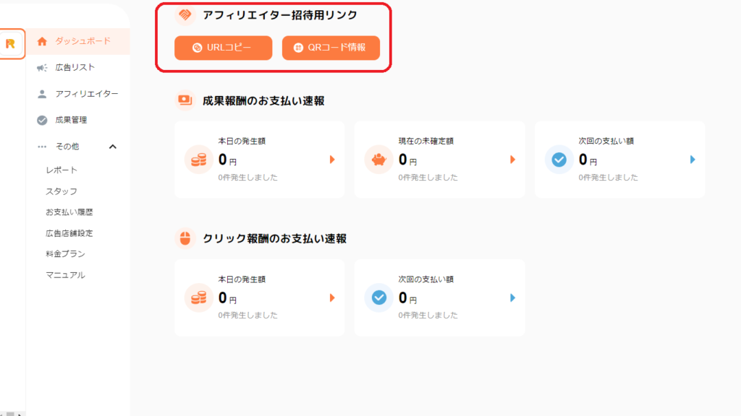Click the QRコード情報 button

coord(331,48)
